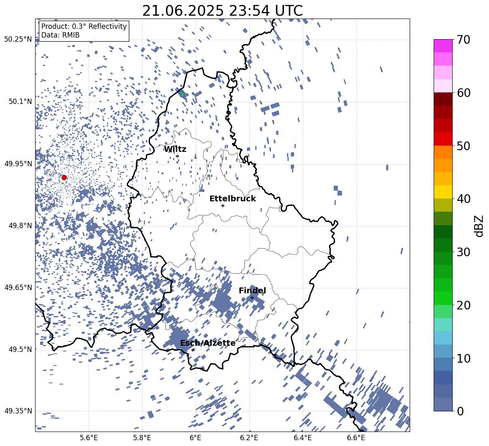Click the 6°E longitude label
This screenshot has width=489, height=446.
195,438
